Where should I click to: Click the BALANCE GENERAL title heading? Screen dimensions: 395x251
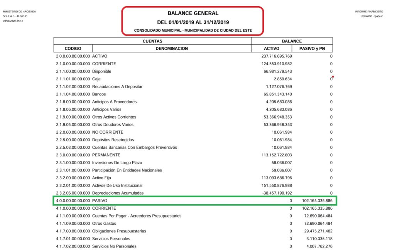[193, 13]
